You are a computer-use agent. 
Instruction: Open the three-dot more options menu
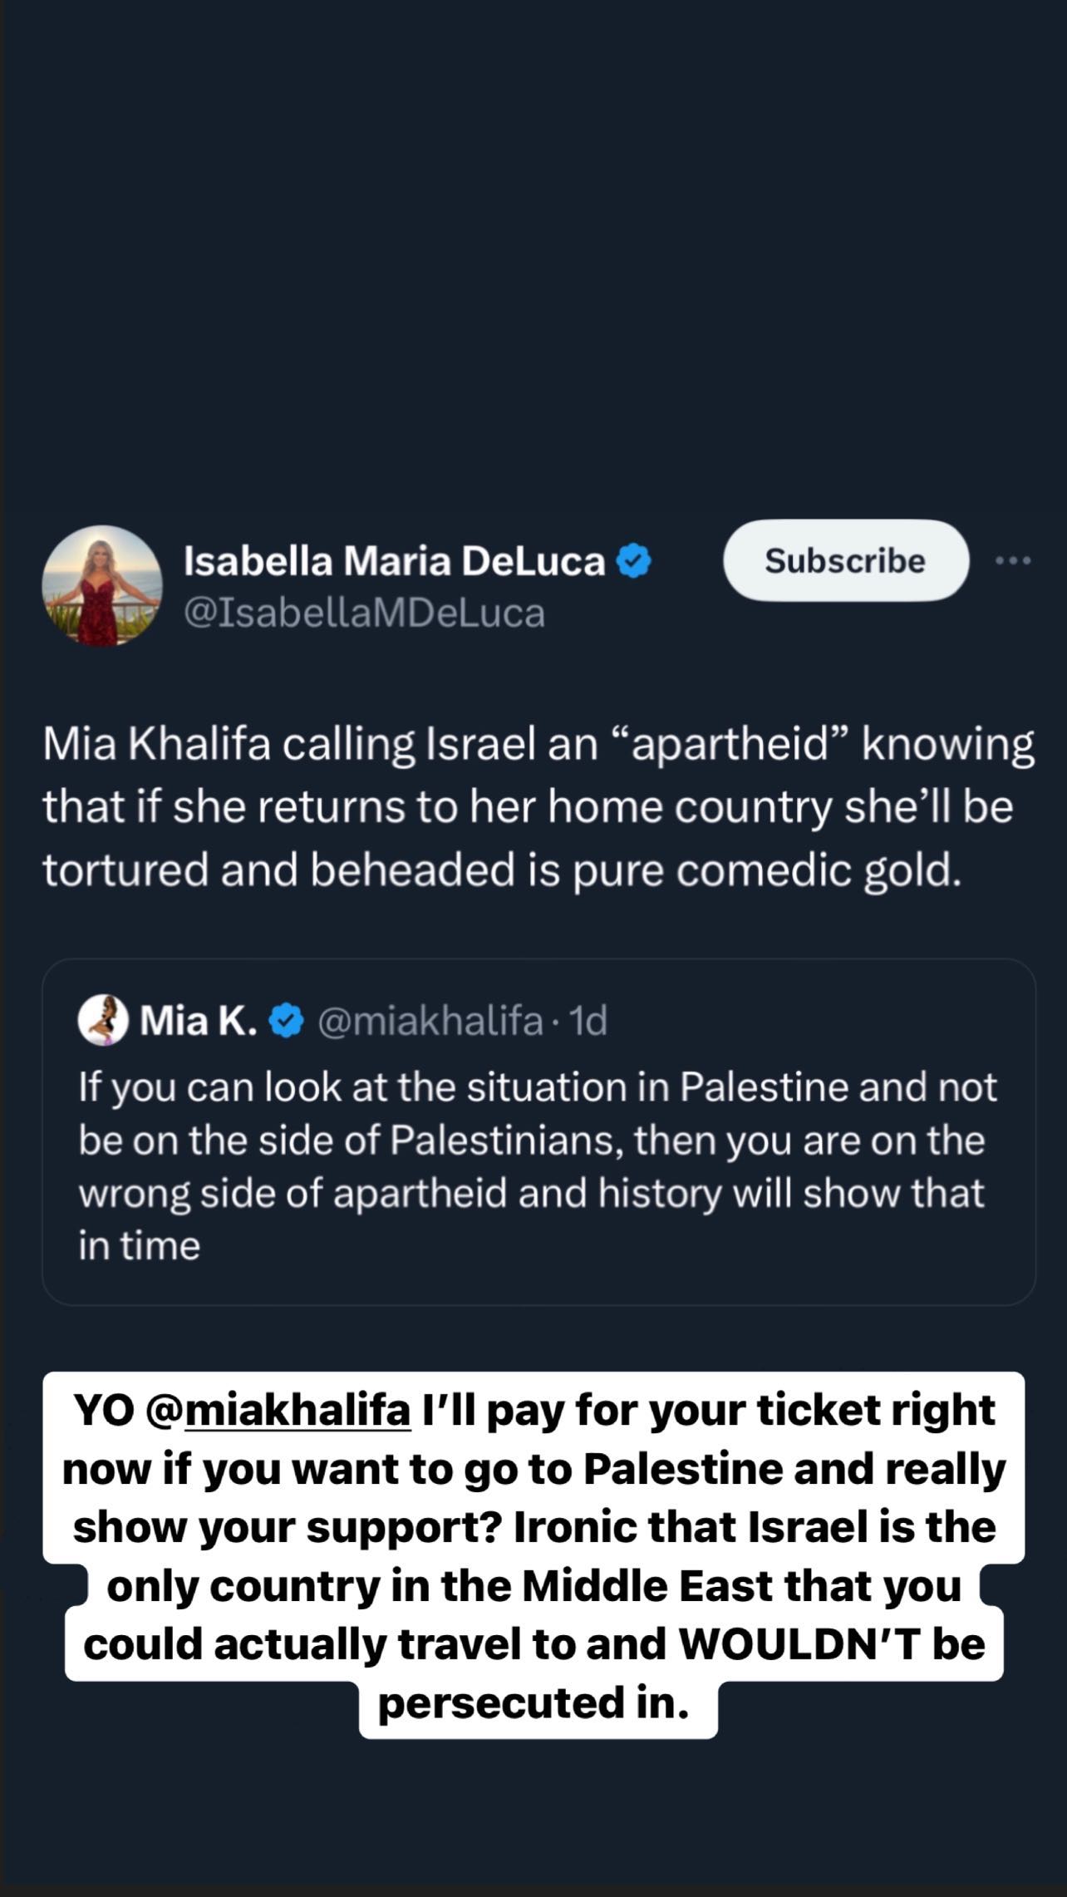[x=1013, y=561]
